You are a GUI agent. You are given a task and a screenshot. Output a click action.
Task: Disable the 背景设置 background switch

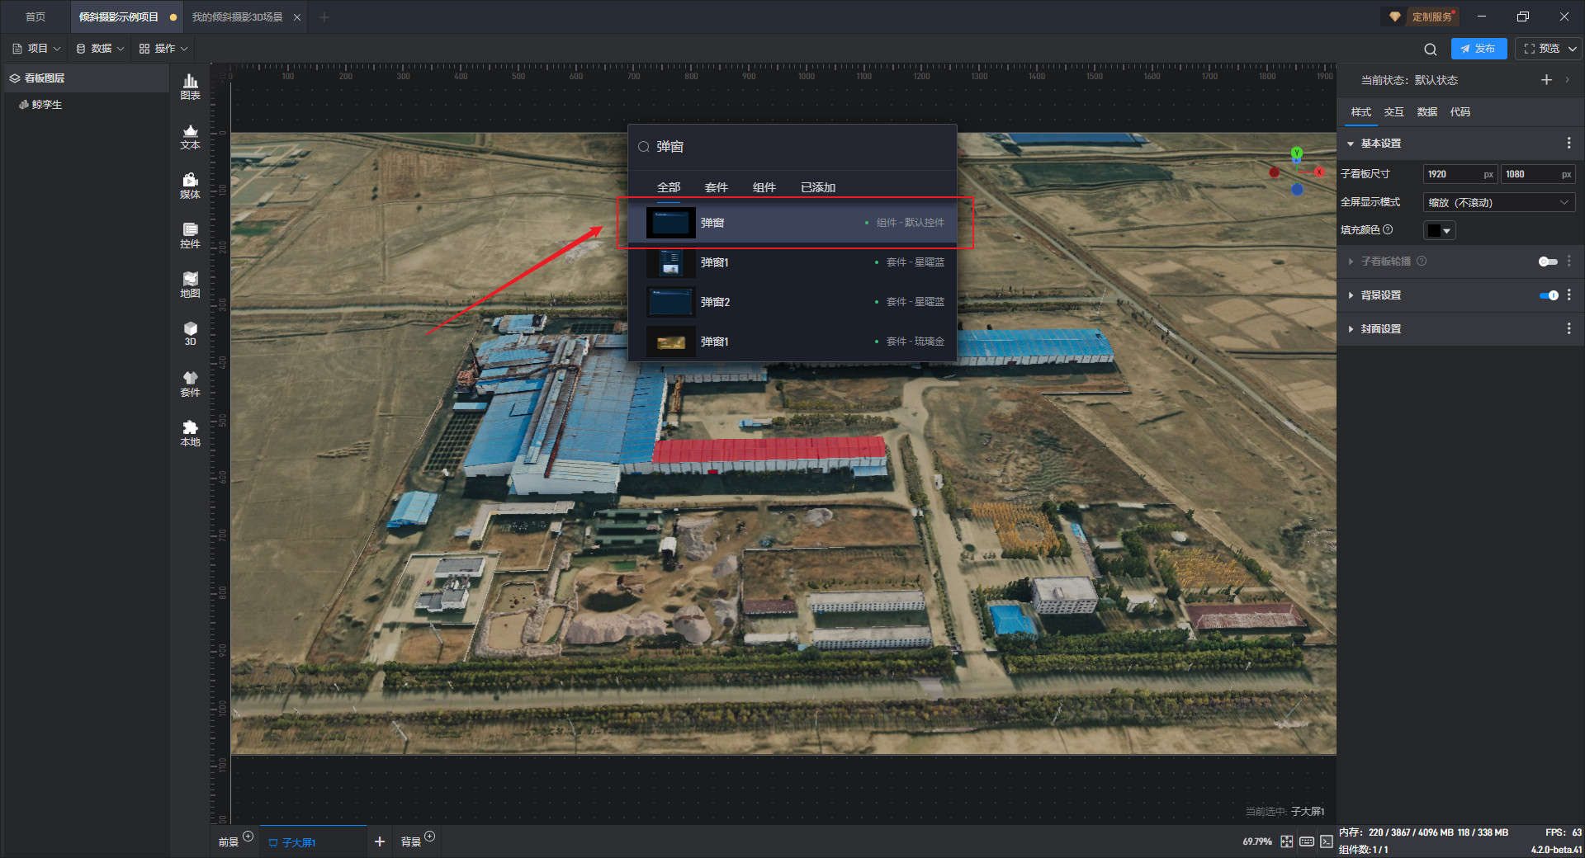pos(1548,295)
